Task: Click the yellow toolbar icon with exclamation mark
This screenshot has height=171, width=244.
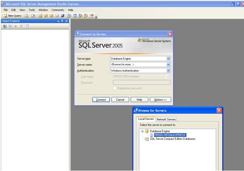Action: pos(46,16)
